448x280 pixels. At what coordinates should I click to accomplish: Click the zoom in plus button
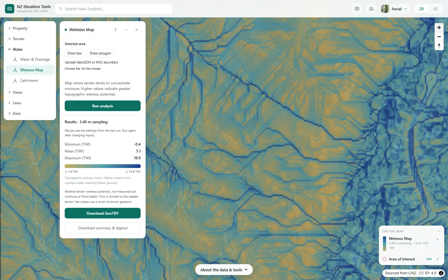click(x=439, y=27)
